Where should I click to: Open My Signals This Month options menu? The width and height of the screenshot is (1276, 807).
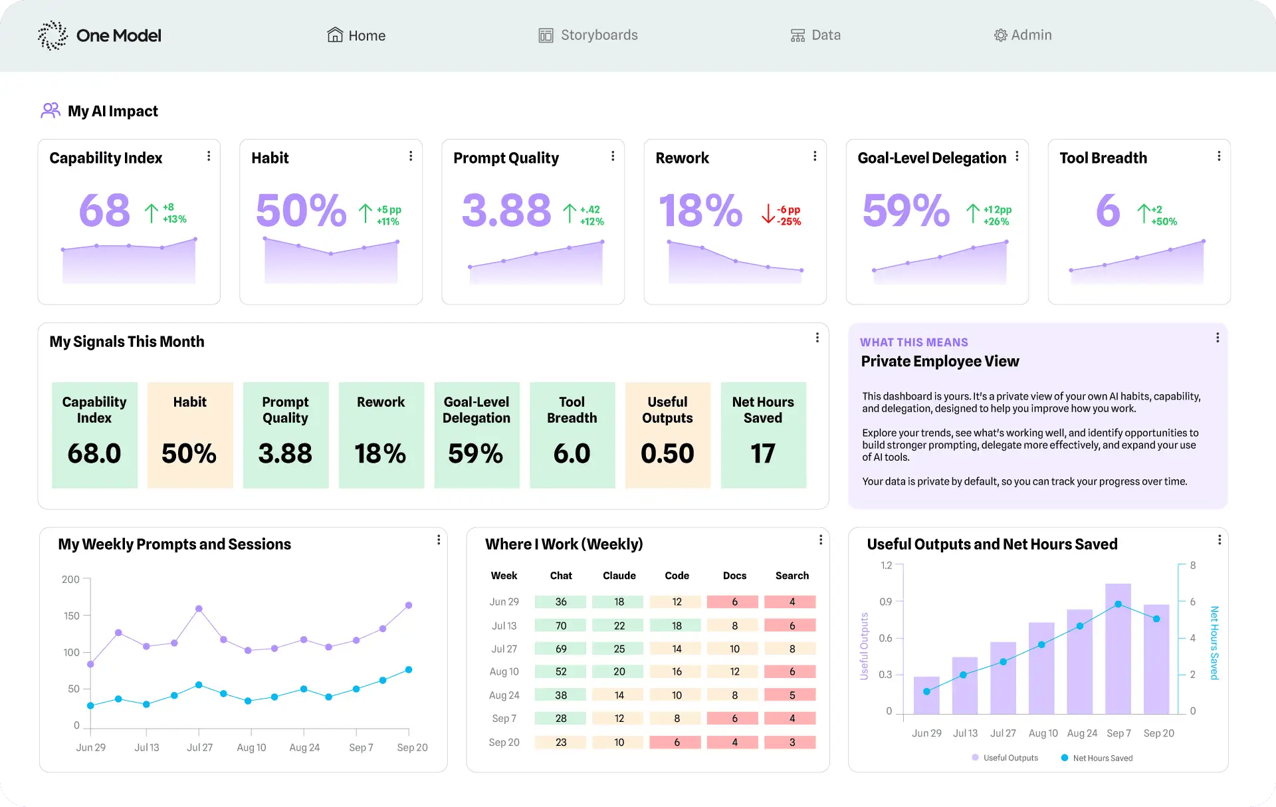(817, 338)
